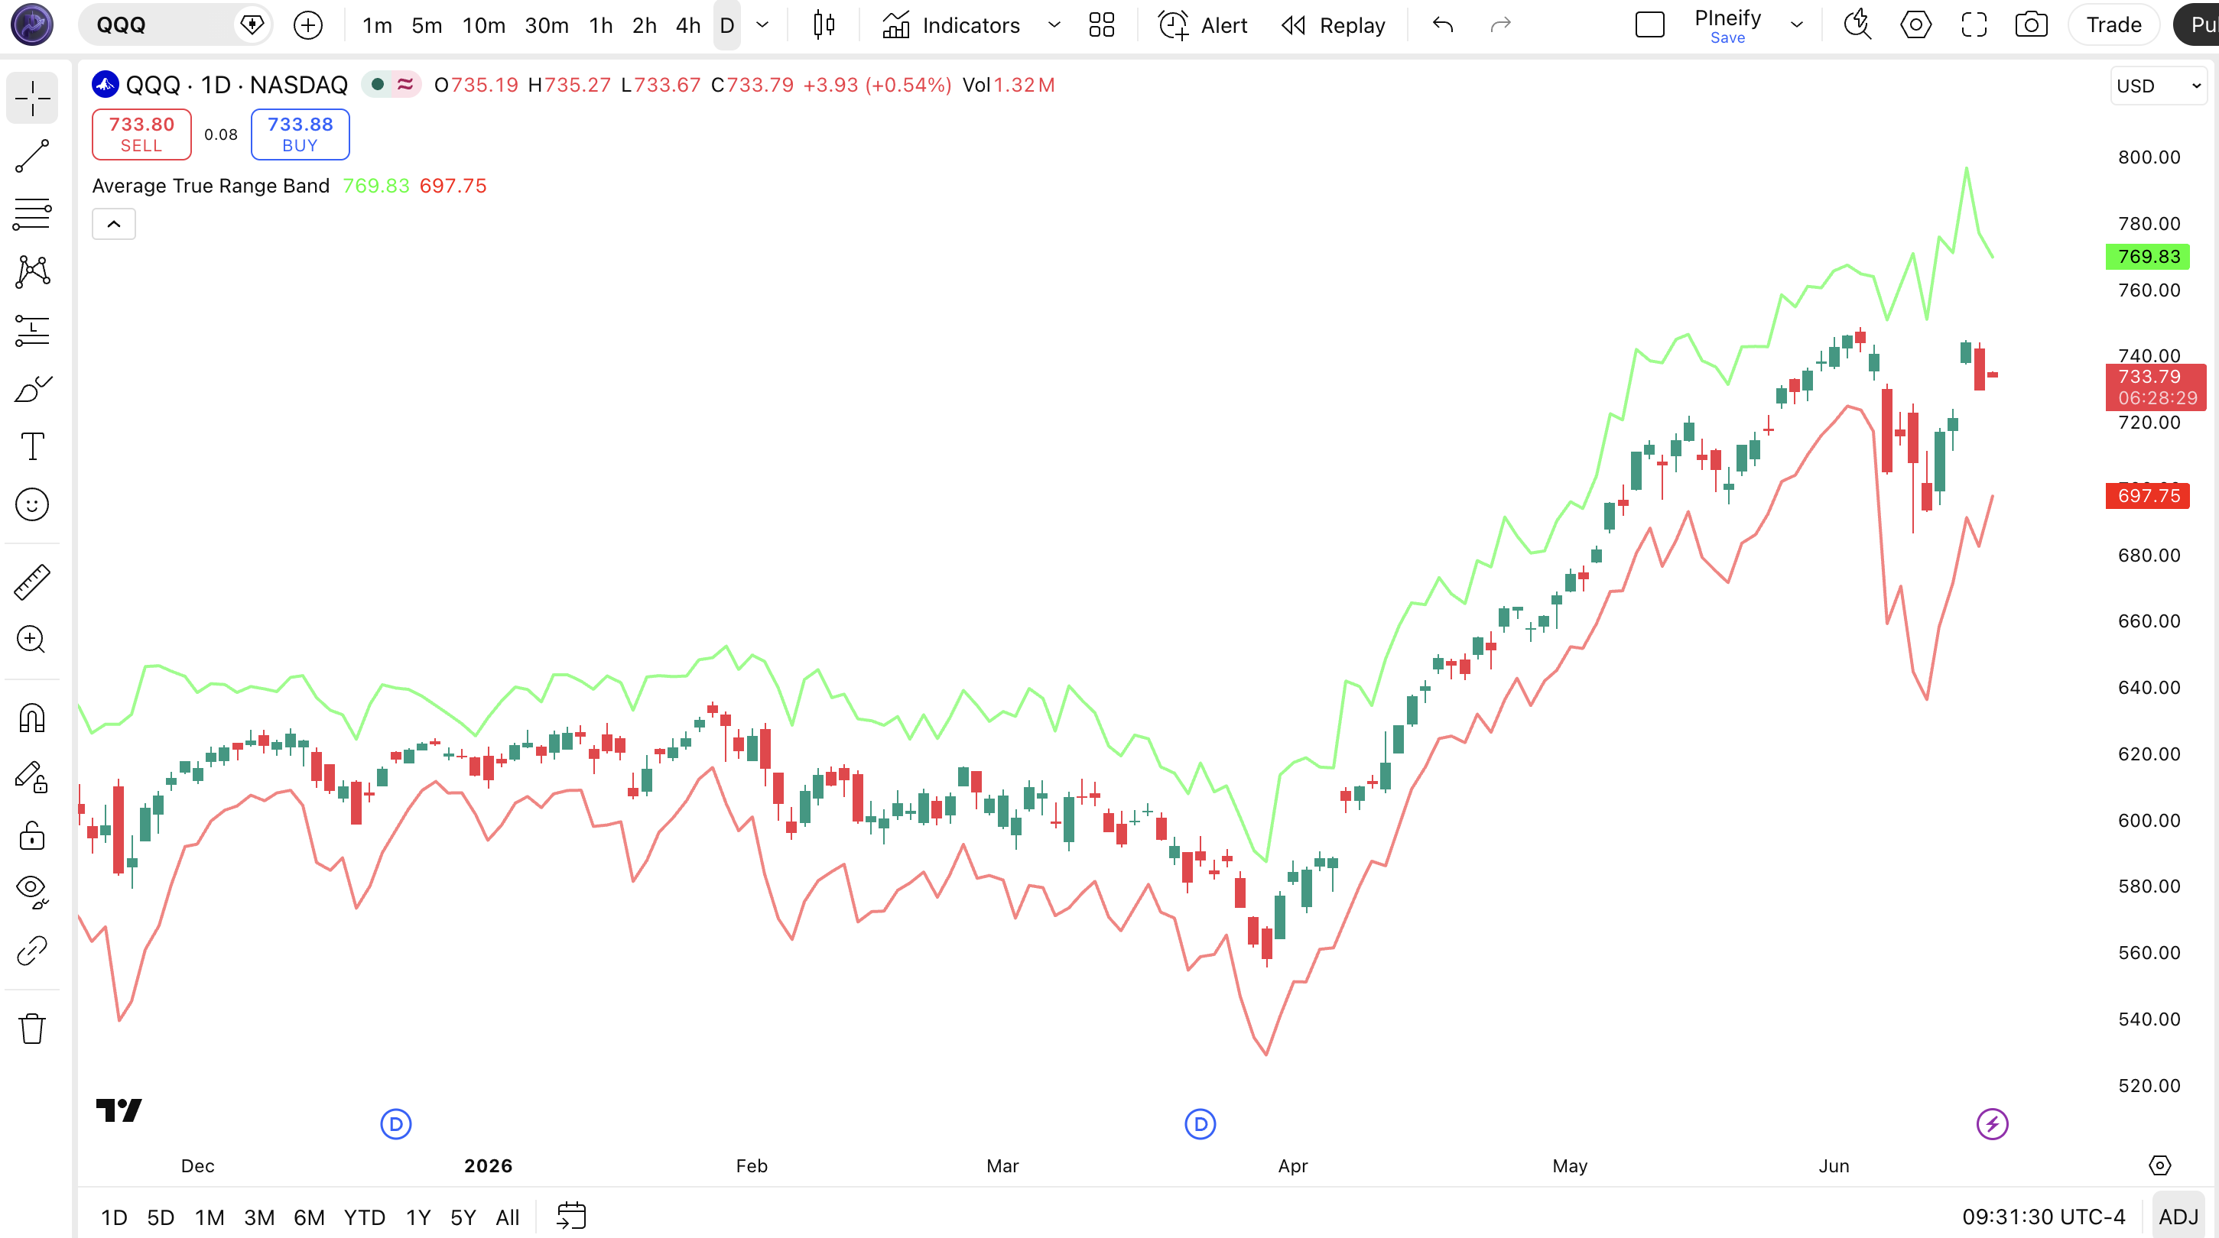This screenshot has height=1238, width=2219.
Task: Open the timezone 09:31:30 UTC-4 menu
Action: click(x=2043, y=1217)
